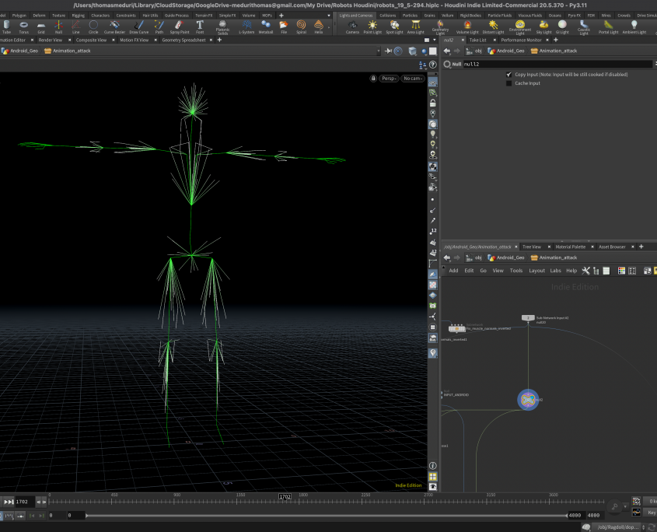The height and width of the screenshot is (532, 657).
Task: Open the Labs menu in network editor
Action: click(x=555, y=271)
